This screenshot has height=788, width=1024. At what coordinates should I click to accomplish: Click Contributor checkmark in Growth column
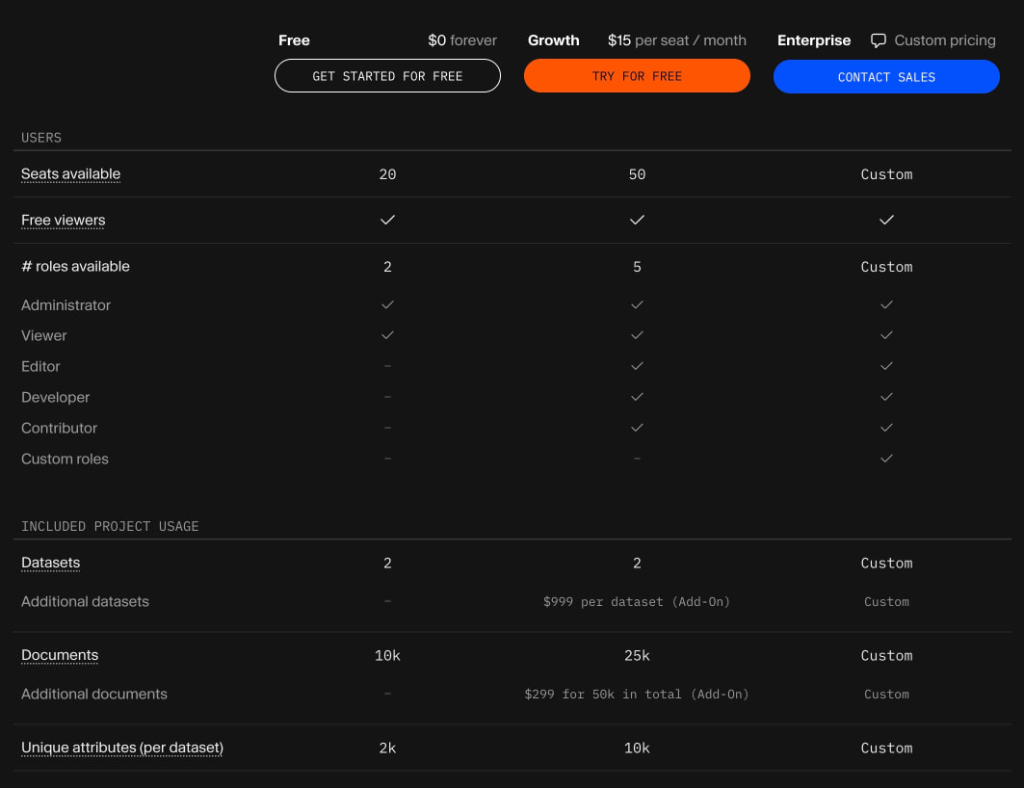[x=637, y=428]
